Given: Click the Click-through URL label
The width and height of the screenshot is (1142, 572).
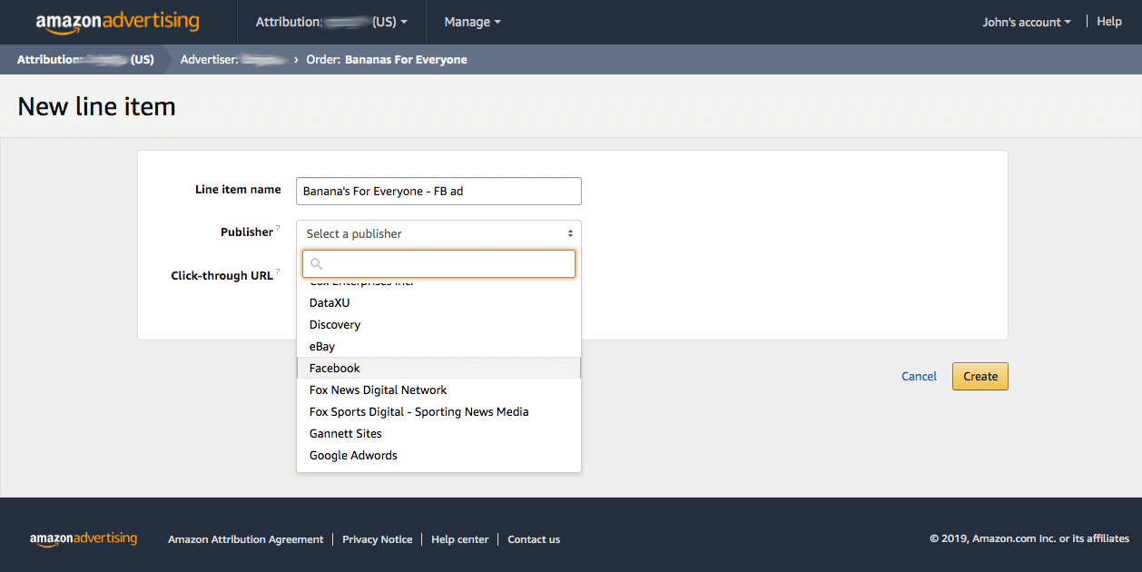Looking at the screenshot, I should 222,276.
